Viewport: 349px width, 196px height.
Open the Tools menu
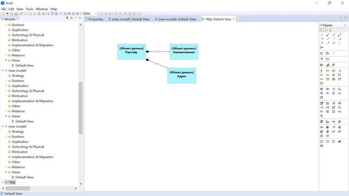[29, 9]
